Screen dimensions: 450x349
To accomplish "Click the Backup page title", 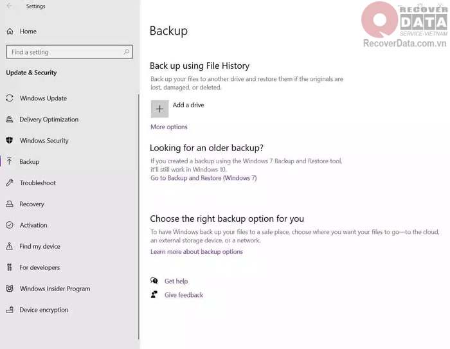I will 168,31.
